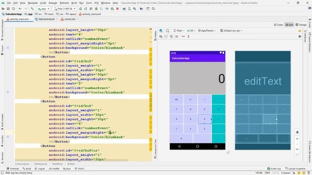The height and width of the screenshot is (175, 312).
Task: Open the Pixel 2 API 28 device dropdown
Action: point(65,9)
